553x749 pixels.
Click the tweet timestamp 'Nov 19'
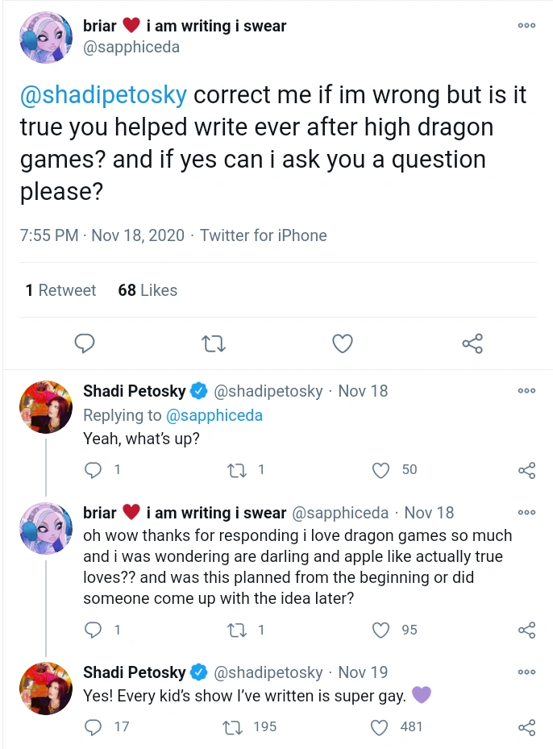[363, 672]
